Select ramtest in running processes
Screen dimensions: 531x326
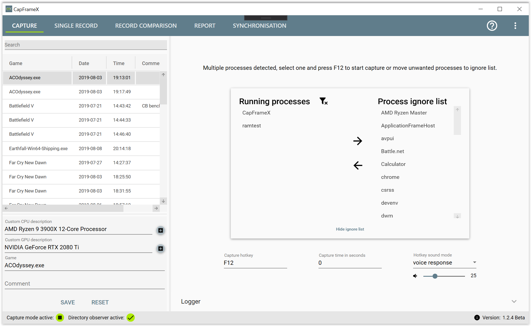coord(252,126)
